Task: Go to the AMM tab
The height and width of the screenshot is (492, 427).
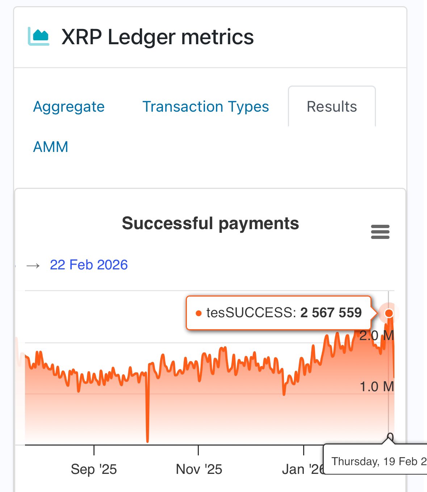Action: [x=51, y=147]
